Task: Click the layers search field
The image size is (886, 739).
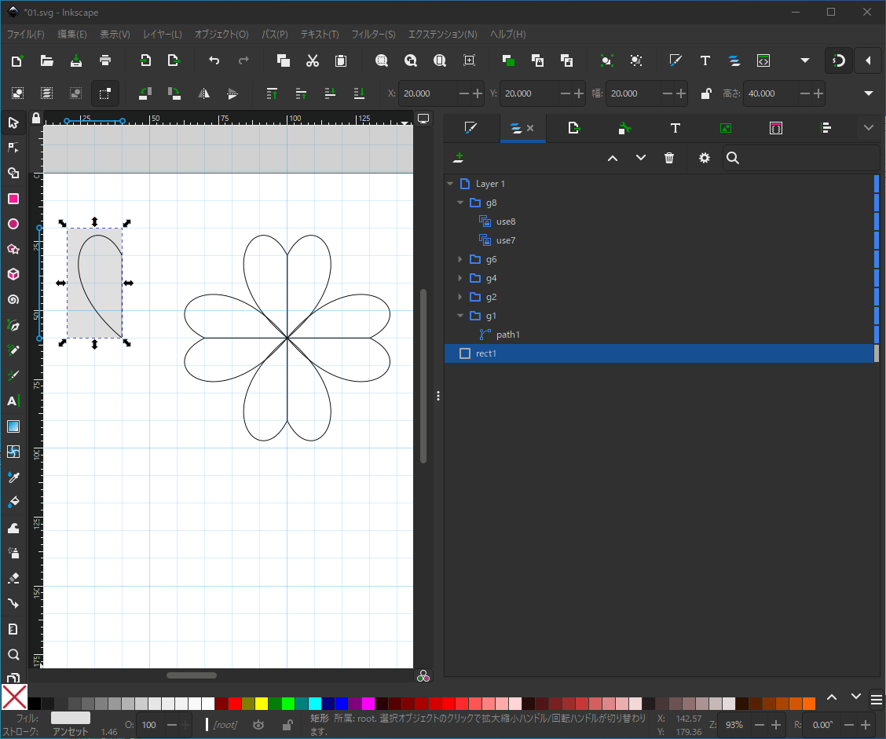Action: 801,158
